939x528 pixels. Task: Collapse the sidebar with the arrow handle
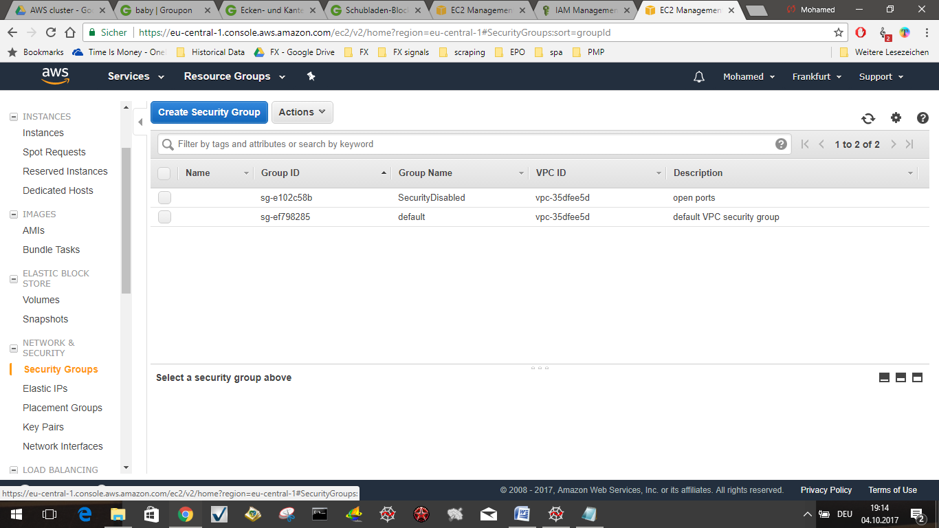click(140, 122)
